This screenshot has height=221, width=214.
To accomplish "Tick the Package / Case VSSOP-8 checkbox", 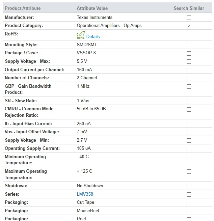I will tap(189, 53).
